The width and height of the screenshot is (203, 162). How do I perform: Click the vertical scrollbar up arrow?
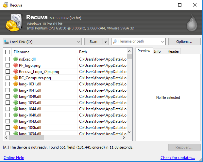click(129, 51)
